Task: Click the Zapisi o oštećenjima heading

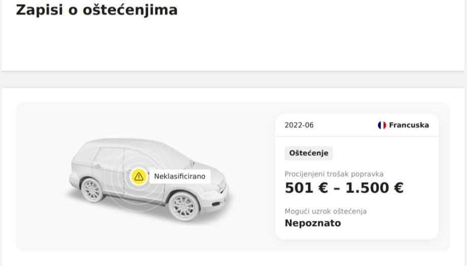Action: [x=96, y=10]
